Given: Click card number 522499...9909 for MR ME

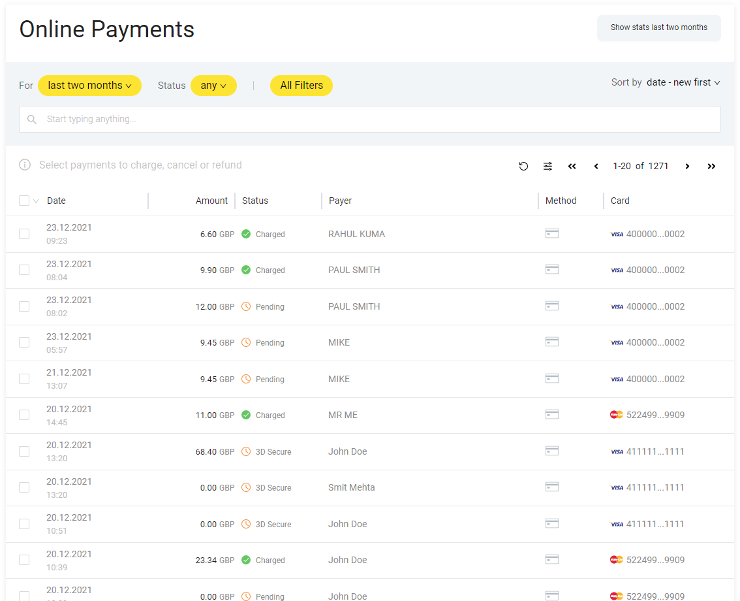Looking at the screenshot, I should [655, 415].
